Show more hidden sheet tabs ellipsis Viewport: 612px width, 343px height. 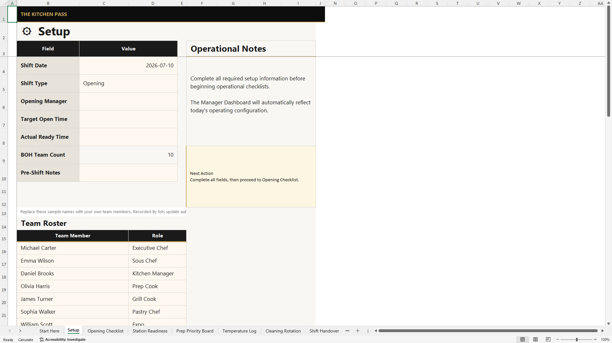[347, 331]
